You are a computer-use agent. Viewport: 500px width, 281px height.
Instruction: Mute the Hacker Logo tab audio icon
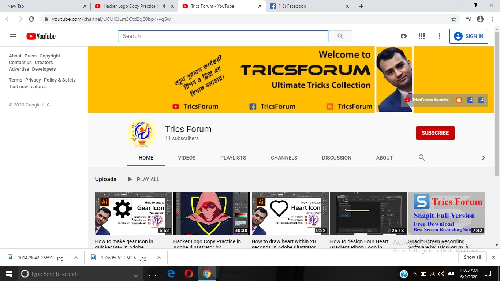164,6
